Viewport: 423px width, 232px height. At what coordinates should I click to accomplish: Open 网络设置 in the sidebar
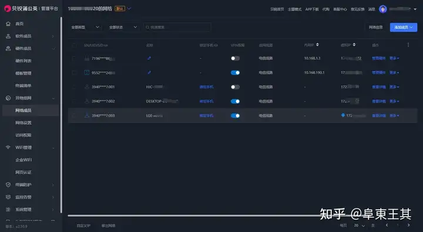tap(23, 122)
